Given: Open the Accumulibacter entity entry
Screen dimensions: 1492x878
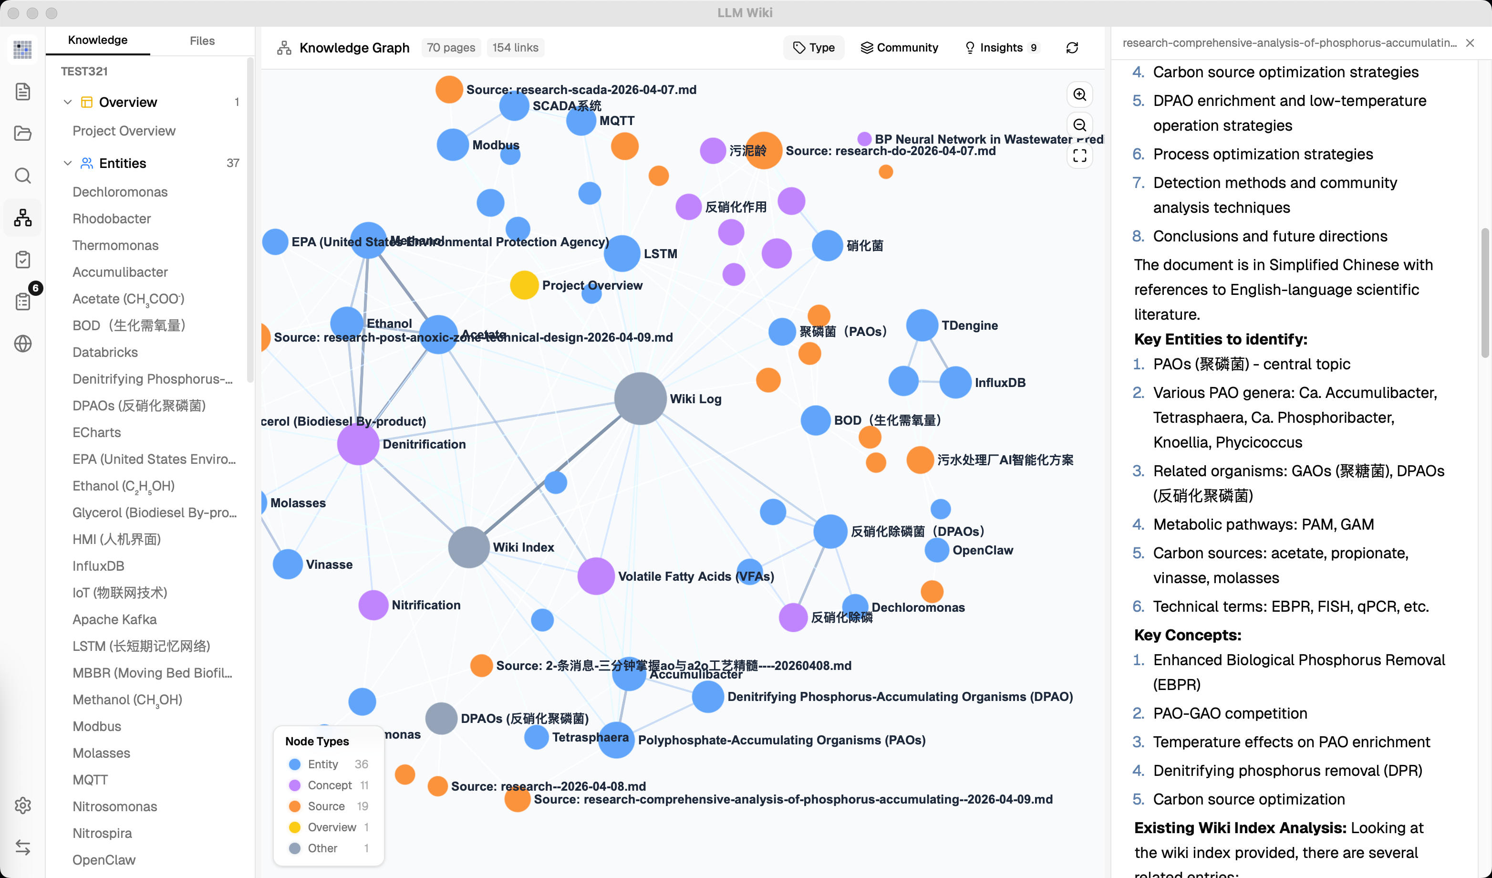Looking at the screenshot, I should (x=120, y=272).
